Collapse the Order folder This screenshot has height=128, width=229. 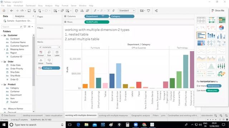click(2, 62)
